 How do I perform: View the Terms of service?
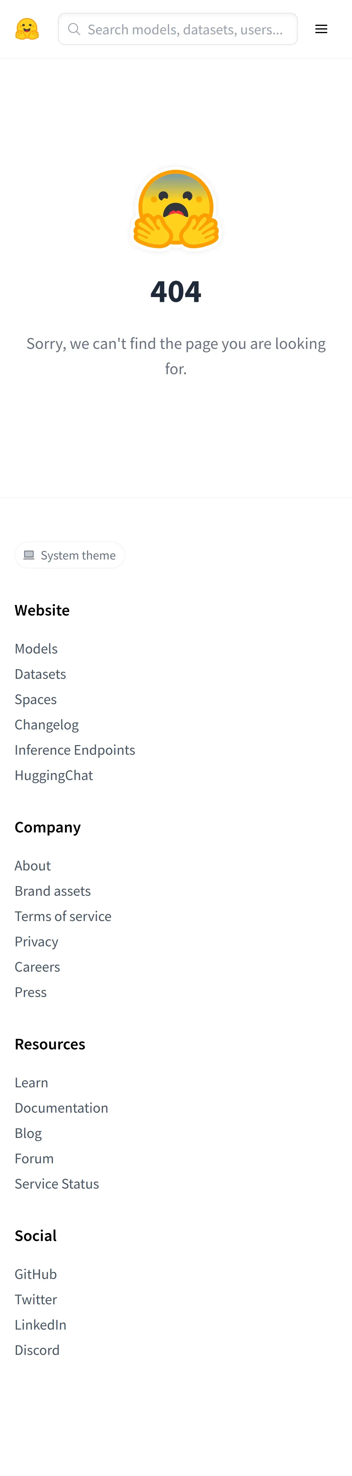[x=63, y=916]
